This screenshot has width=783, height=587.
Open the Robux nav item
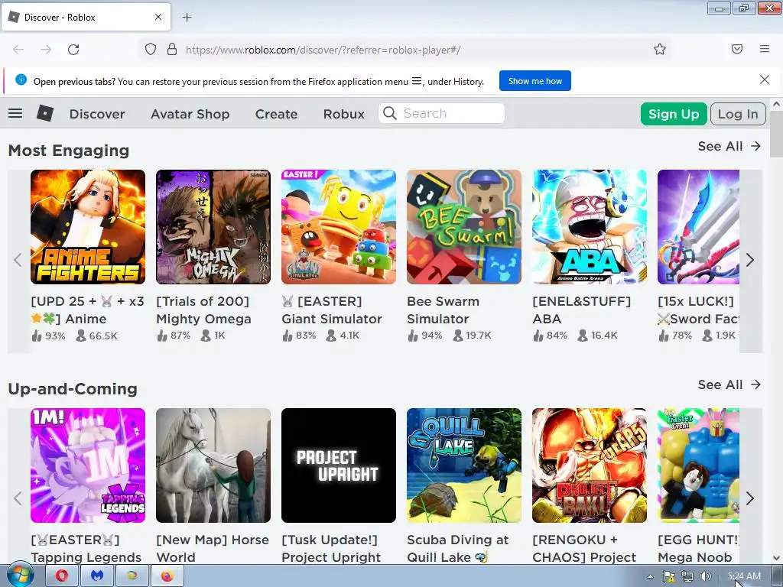click(343, 114)
